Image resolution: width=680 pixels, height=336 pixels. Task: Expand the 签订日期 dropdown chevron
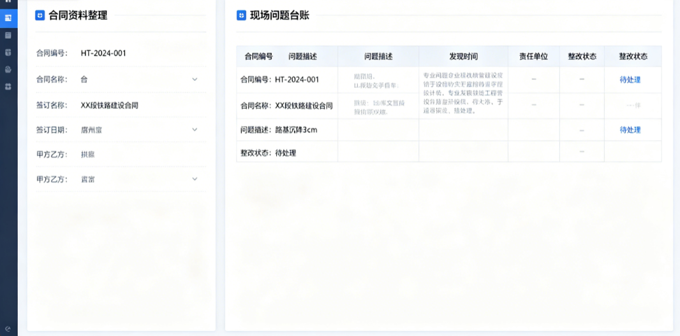[195, 129]
